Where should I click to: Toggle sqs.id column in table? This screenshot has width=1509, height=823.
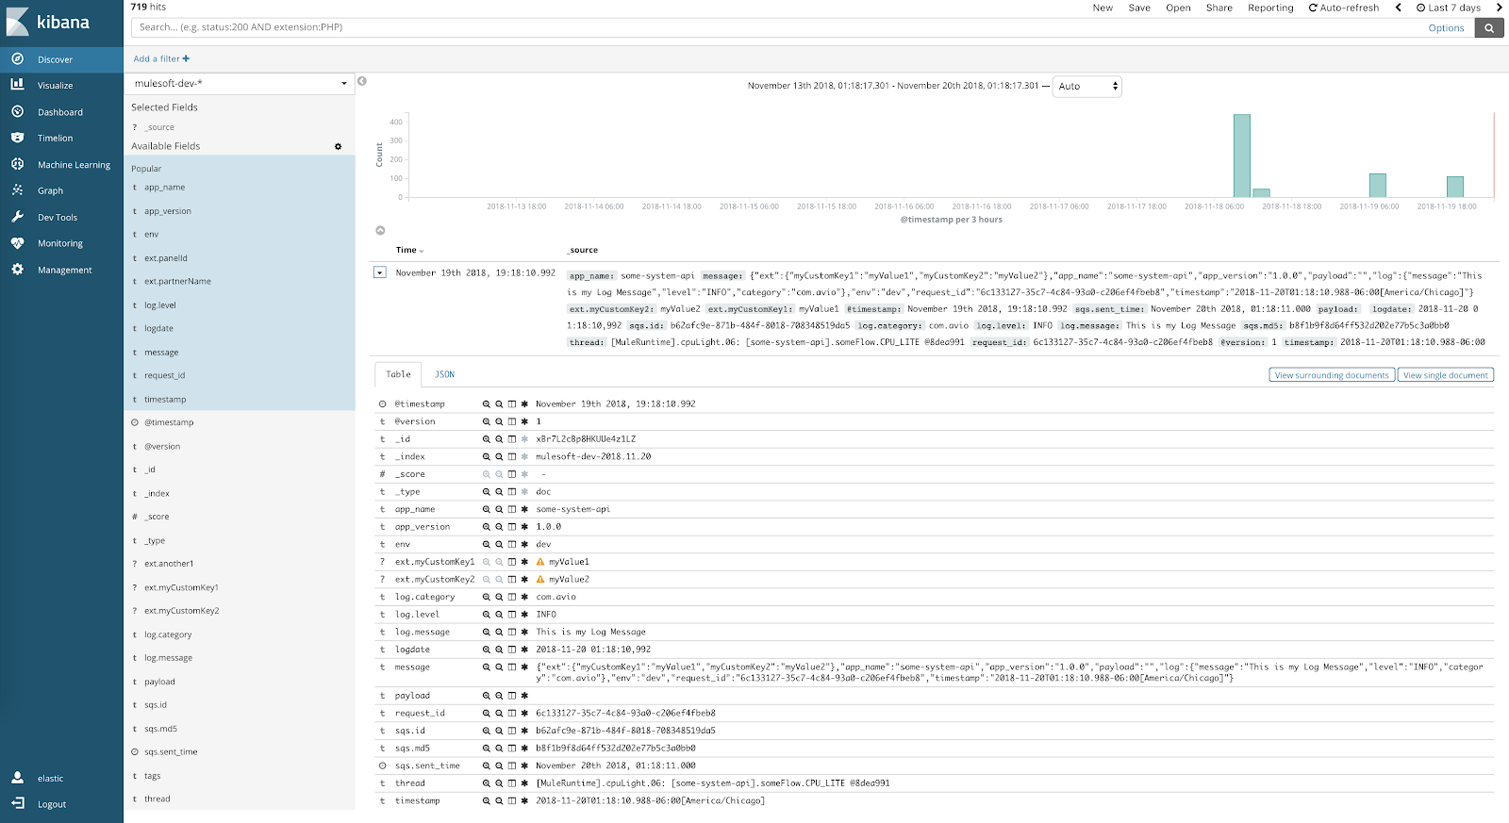(x=512, y=731)
